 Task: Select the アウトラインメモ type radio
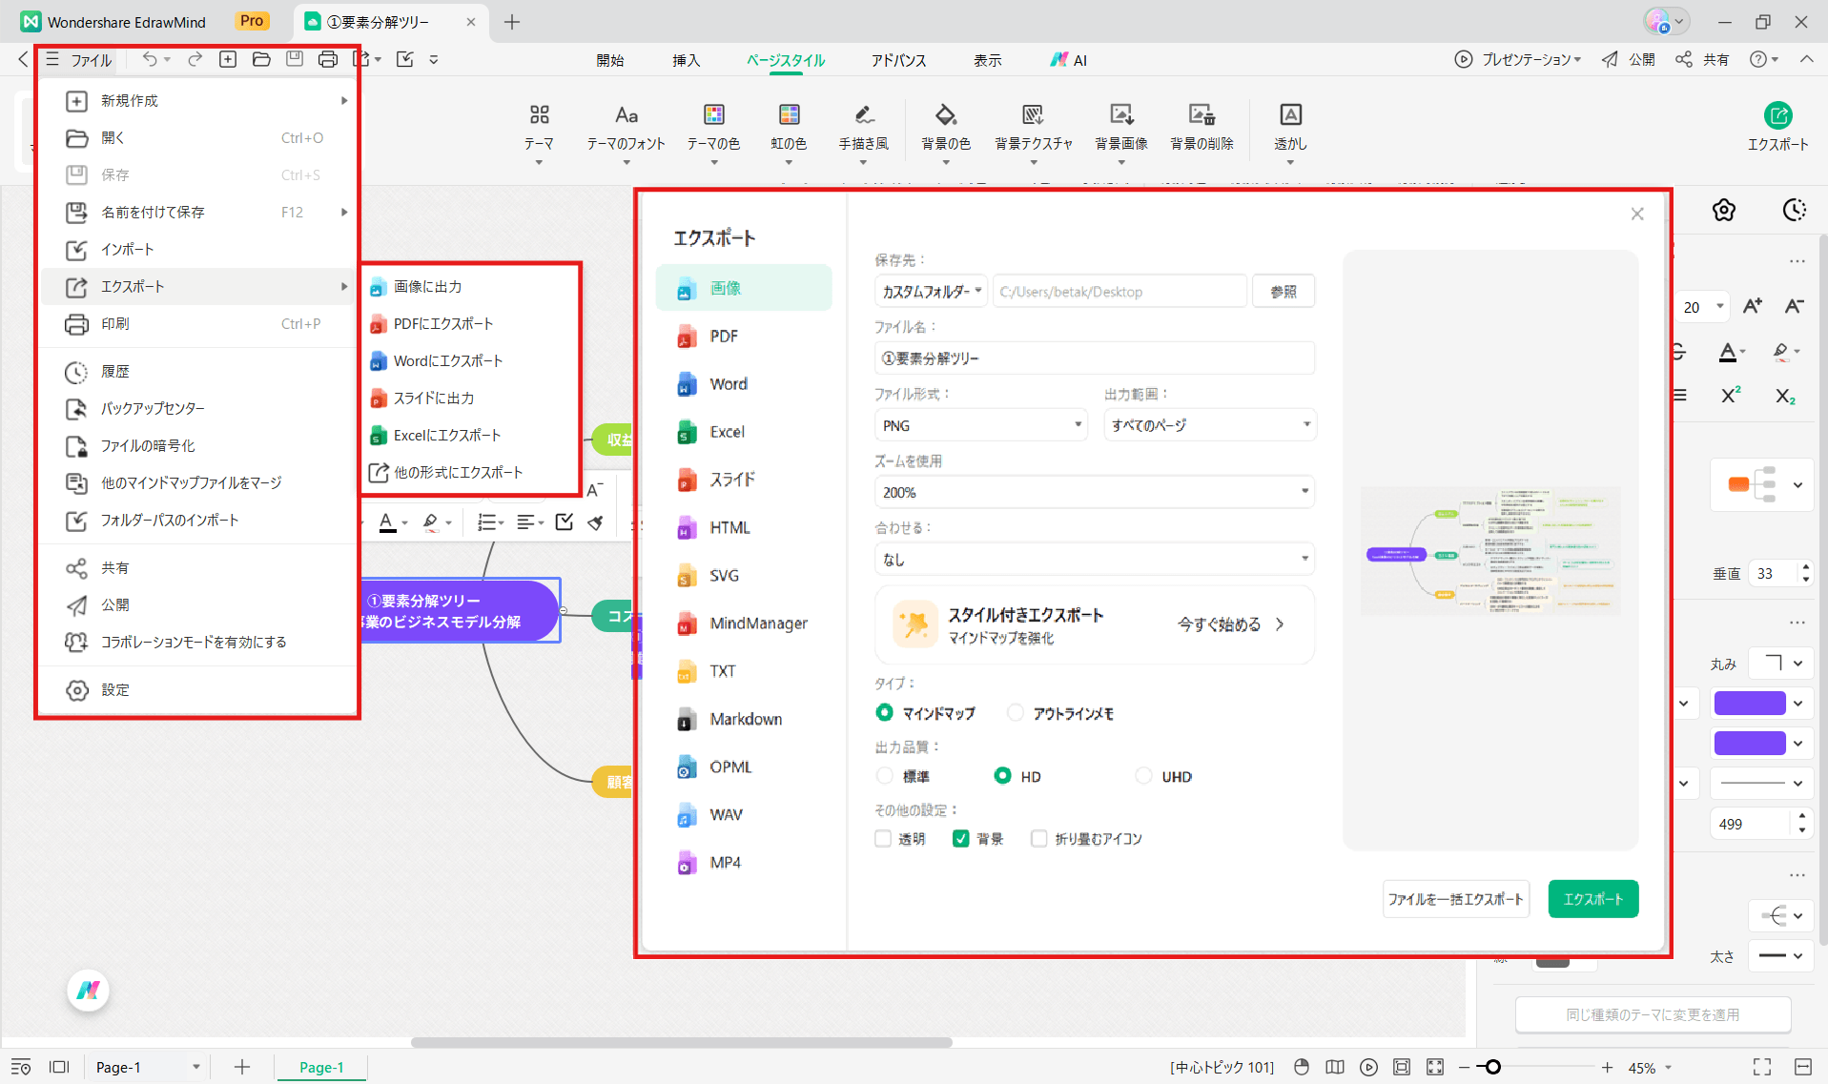pos(1016,712)
